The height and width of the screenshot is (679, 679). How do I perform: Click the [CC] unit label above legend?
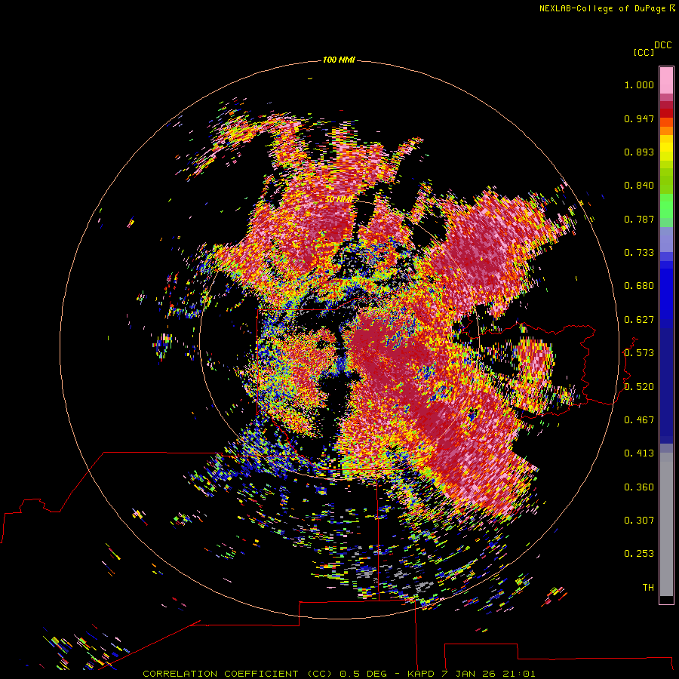pyautogui.click(x=643, y=52)
